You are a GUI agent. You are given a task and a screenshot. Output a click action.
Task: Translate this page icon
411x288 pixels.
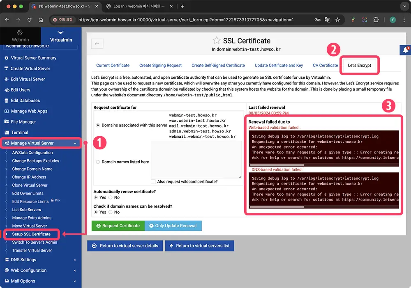click(328, 20)
